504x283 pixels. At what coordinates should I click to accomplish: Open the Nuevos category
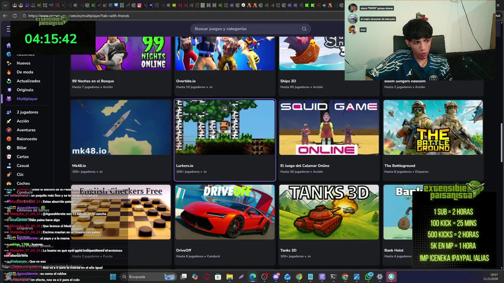pos(23,63)
